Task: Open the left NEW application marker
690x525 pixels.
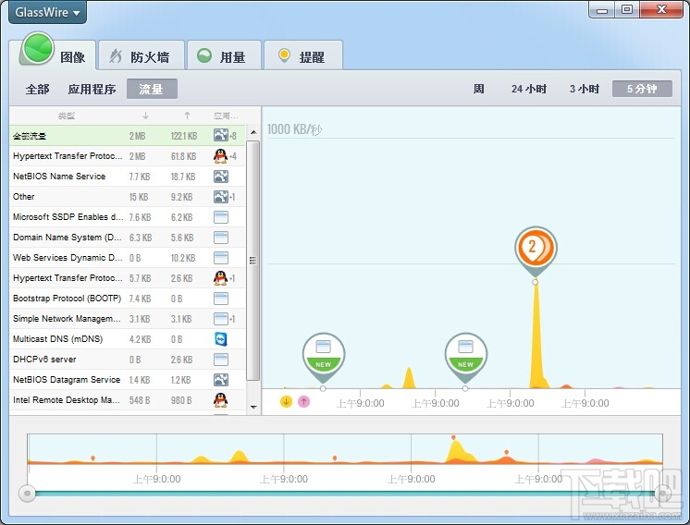Action: [x=324, y=356]
